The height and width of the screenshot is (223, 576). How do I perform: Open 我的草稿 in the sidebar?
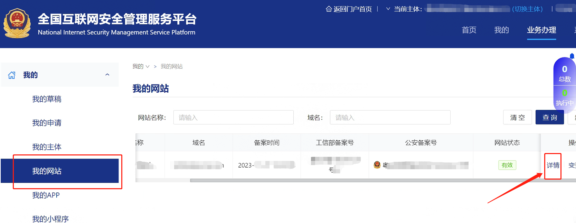point(47,99)
